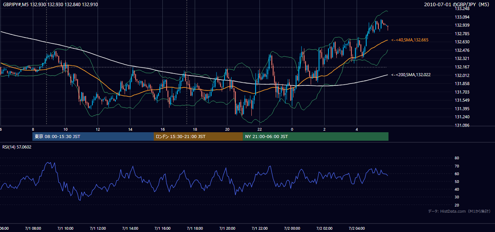The height and width of the screenshot is (232, 495).
Task: Click the 7/1 12:00 bottom time label
Action: (x=98, y=229)
